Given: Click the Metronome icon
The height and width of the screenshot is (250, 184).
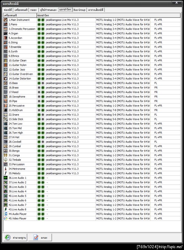Looking at the screenshot, I should tap(6, 169).
